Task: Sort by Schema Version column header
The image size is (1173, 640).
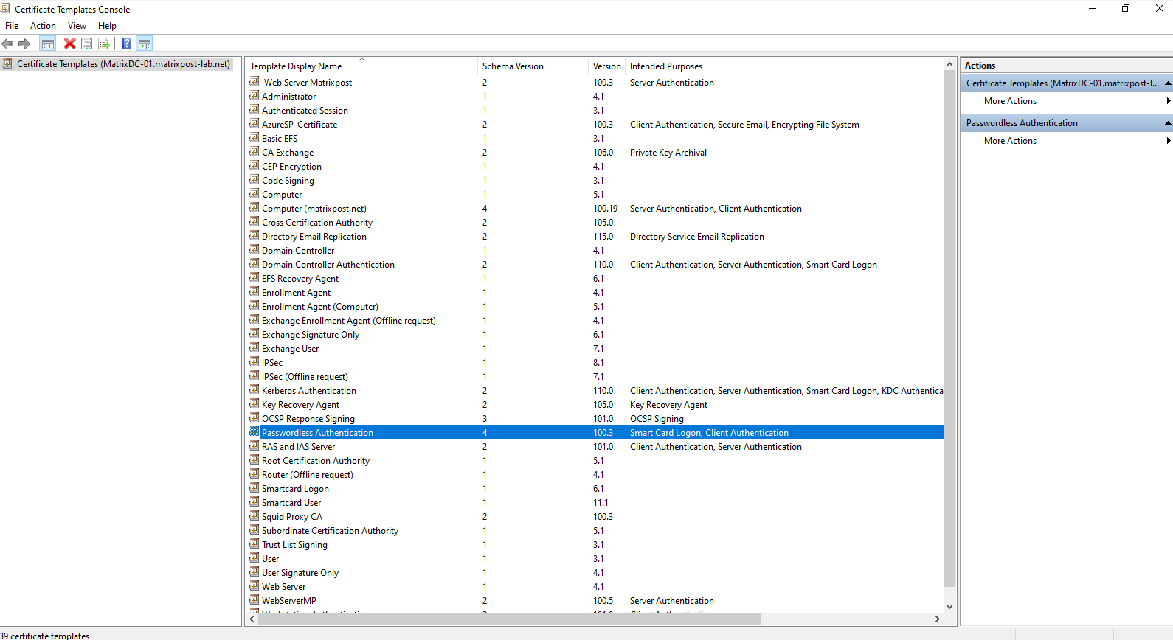Action: [533, 66]
